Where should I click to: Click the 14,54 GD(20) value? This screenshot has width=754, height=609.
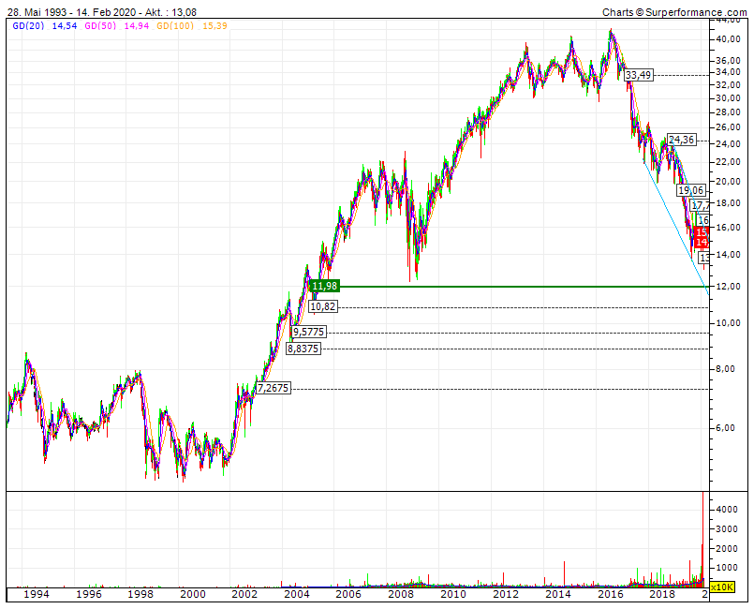point(65,26)
